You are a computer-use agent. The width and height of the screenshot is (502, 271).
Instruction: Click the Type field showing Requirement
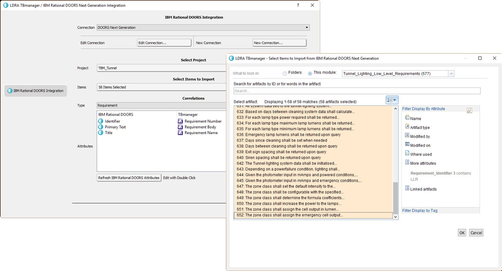pyautogui.click(x=161, y=106)
